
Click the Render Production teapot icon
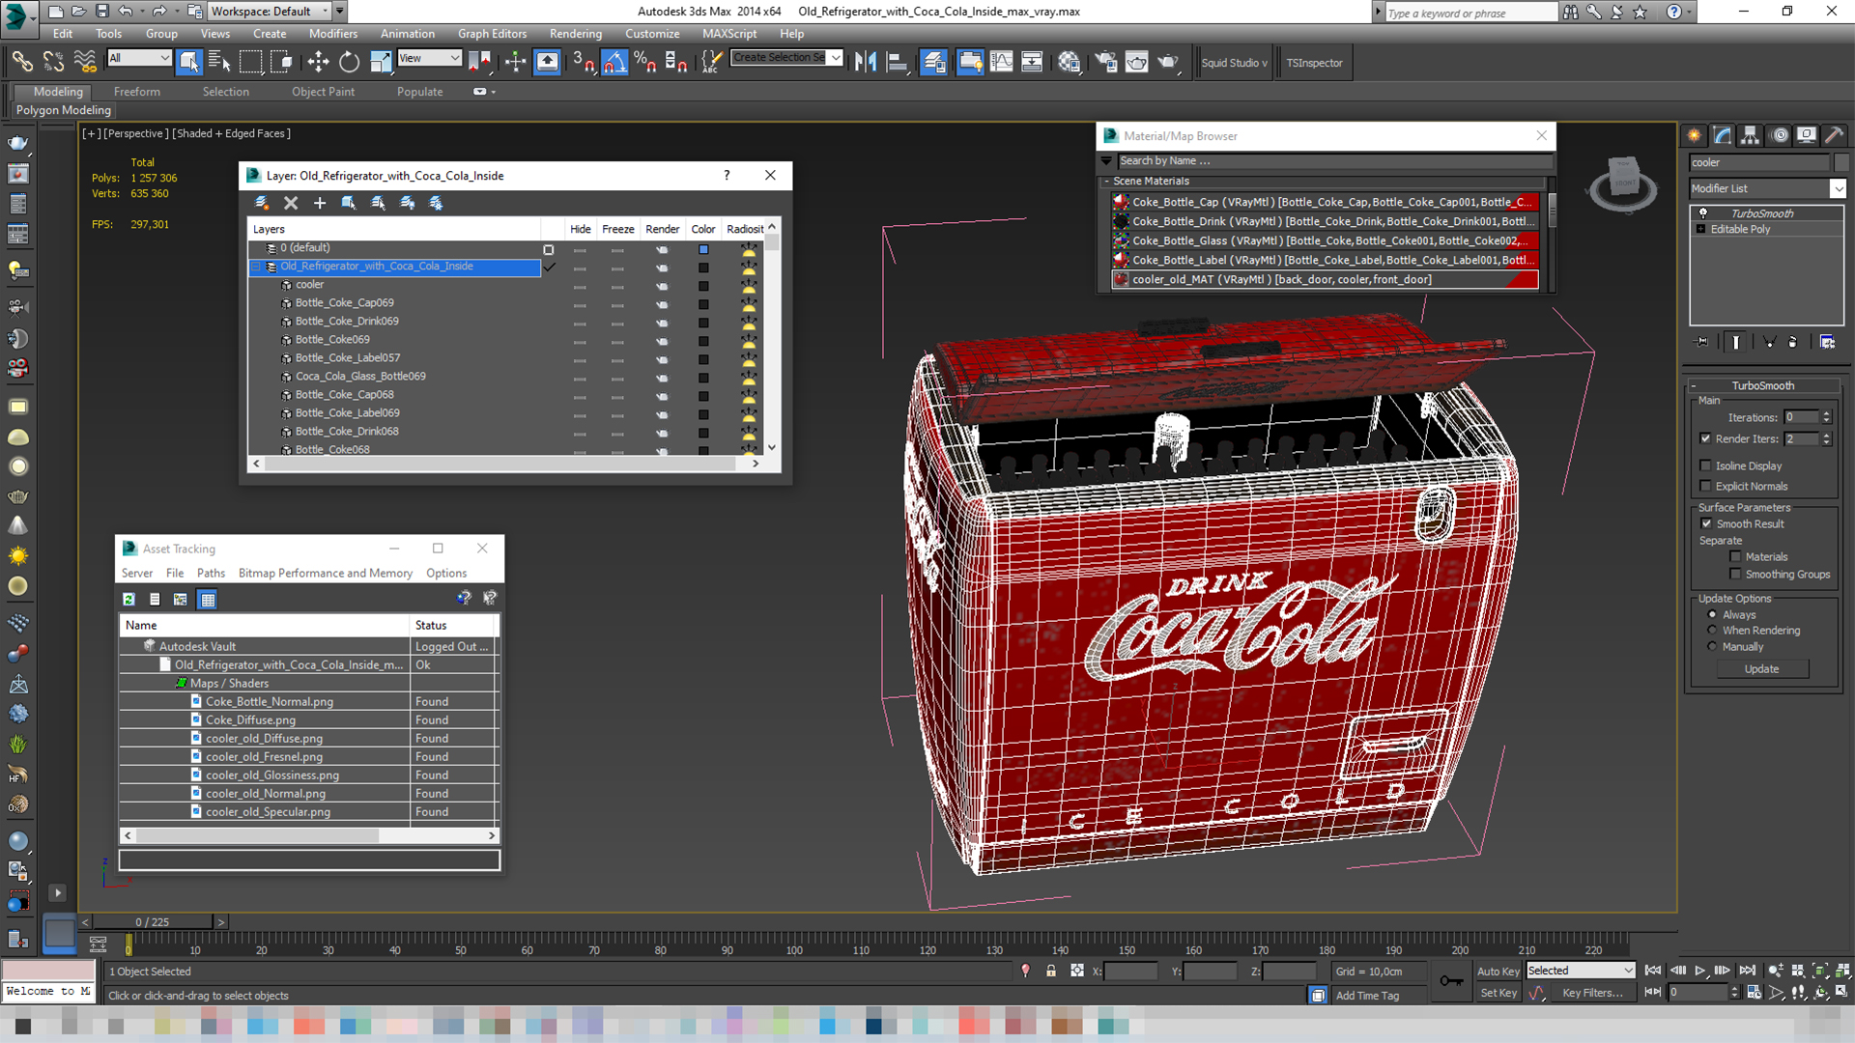pyautogui.click(x=1168, y=62)
